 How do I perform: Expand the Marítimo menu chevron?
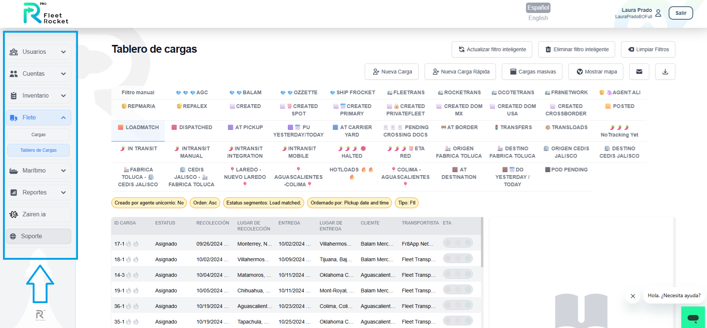pos(63,171)
